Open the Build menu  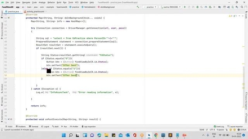59,2
